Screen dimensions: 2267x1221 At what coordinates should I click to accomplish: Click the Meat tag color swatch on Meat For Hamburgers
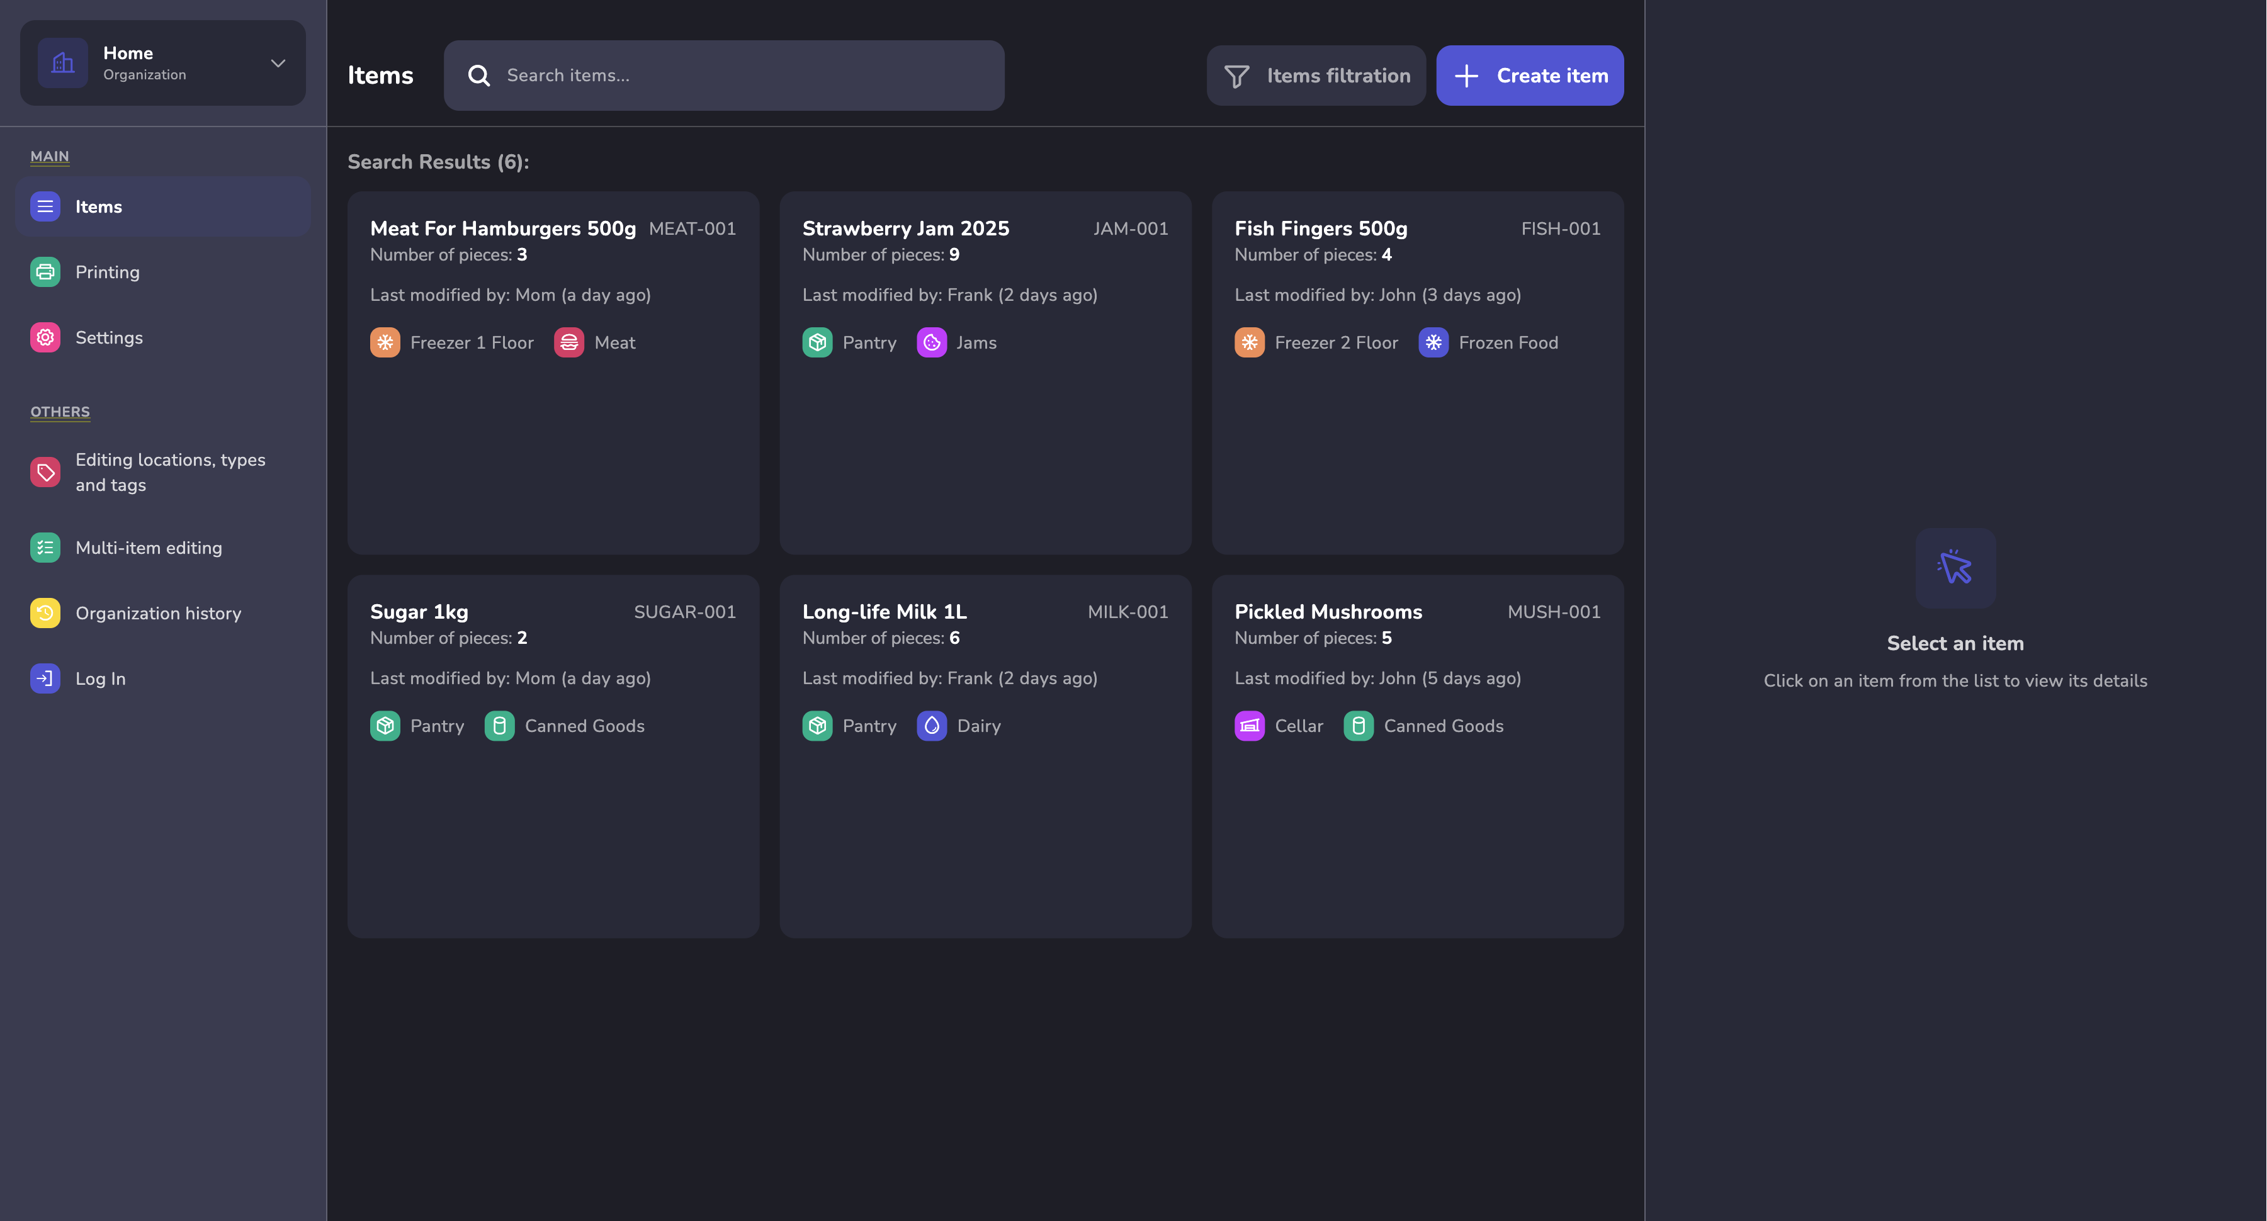[x=568, y=342]
